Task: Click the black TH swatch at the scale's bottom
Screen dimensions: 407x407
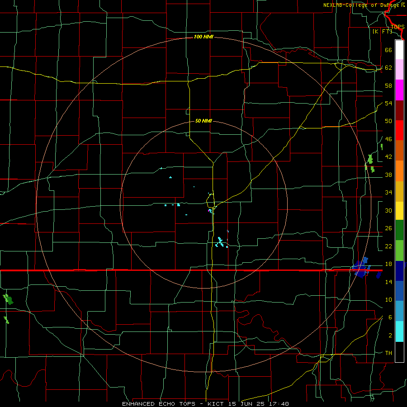Action: (x=399, y=352)
